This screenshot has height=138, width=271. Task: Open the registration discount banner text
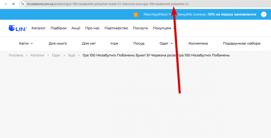pos(200,14)
